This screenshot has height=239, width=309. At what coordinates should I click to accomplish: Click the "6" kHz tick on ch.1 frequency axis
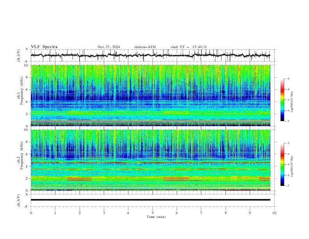28,89
